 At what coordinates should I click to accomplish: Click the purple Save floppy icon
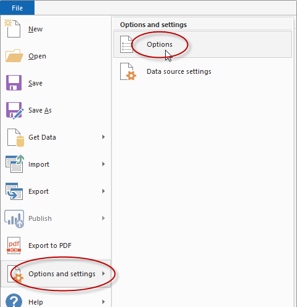click(x=14, y=83)
